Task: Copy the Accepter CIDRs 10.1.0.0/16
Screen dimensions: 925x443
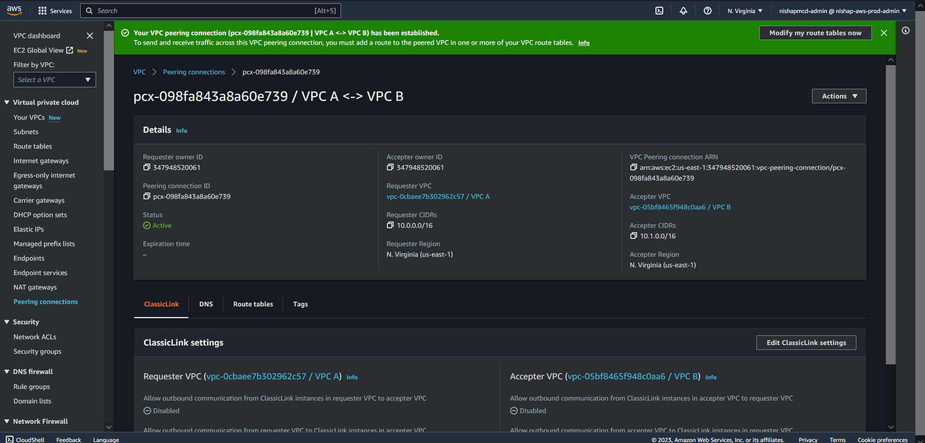Action: (634, 236)
